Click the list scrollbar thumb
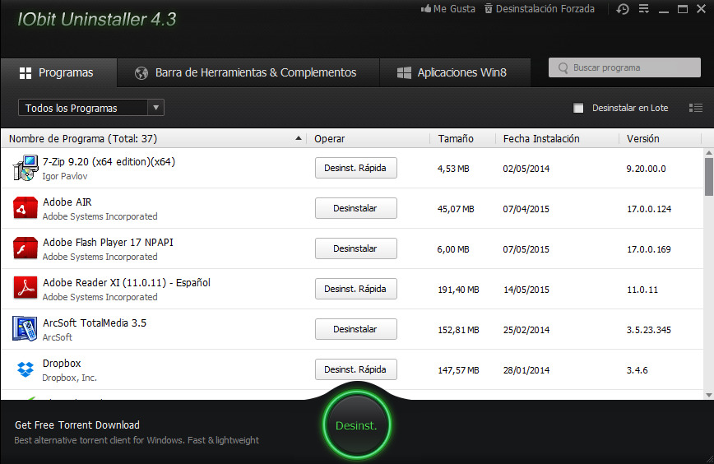The height and width of the screenshot is (464, 714). pyautogui.click(x=708, y=177)
